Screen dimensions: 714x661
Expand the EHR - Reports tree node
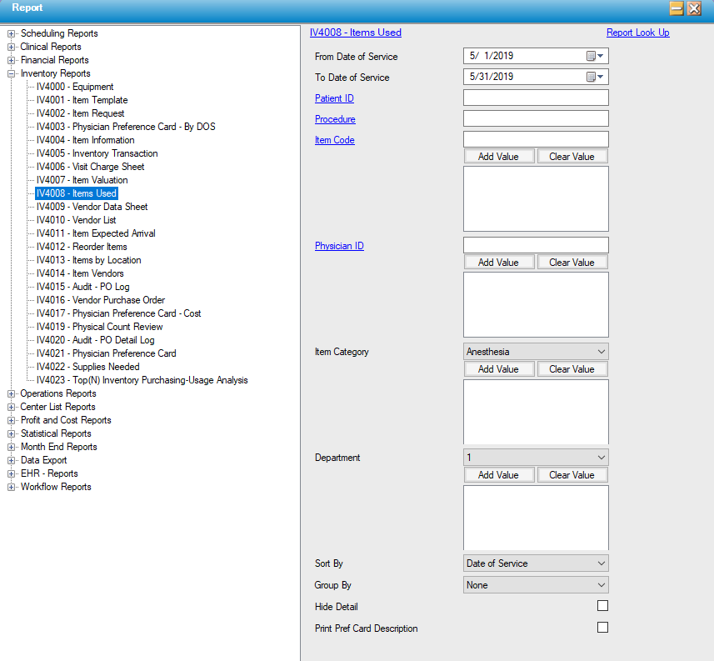coord(12,474)
